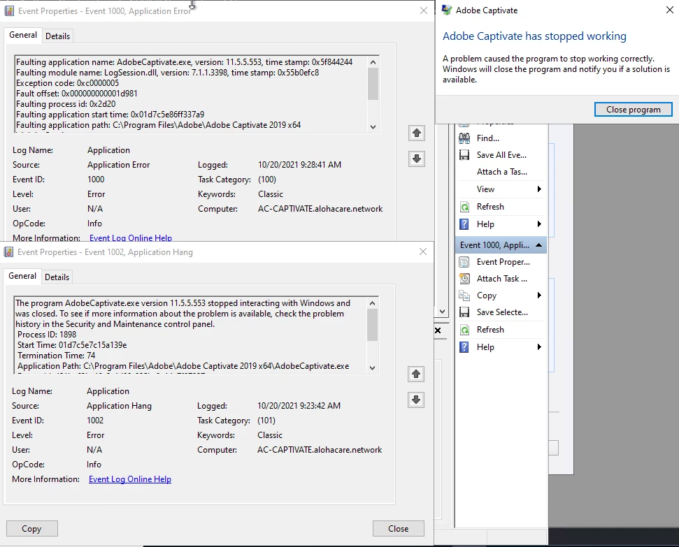Click the lower Help question mark icon
Image resolution: width=679 pixels, height=547 pixels.
(464, 347)
